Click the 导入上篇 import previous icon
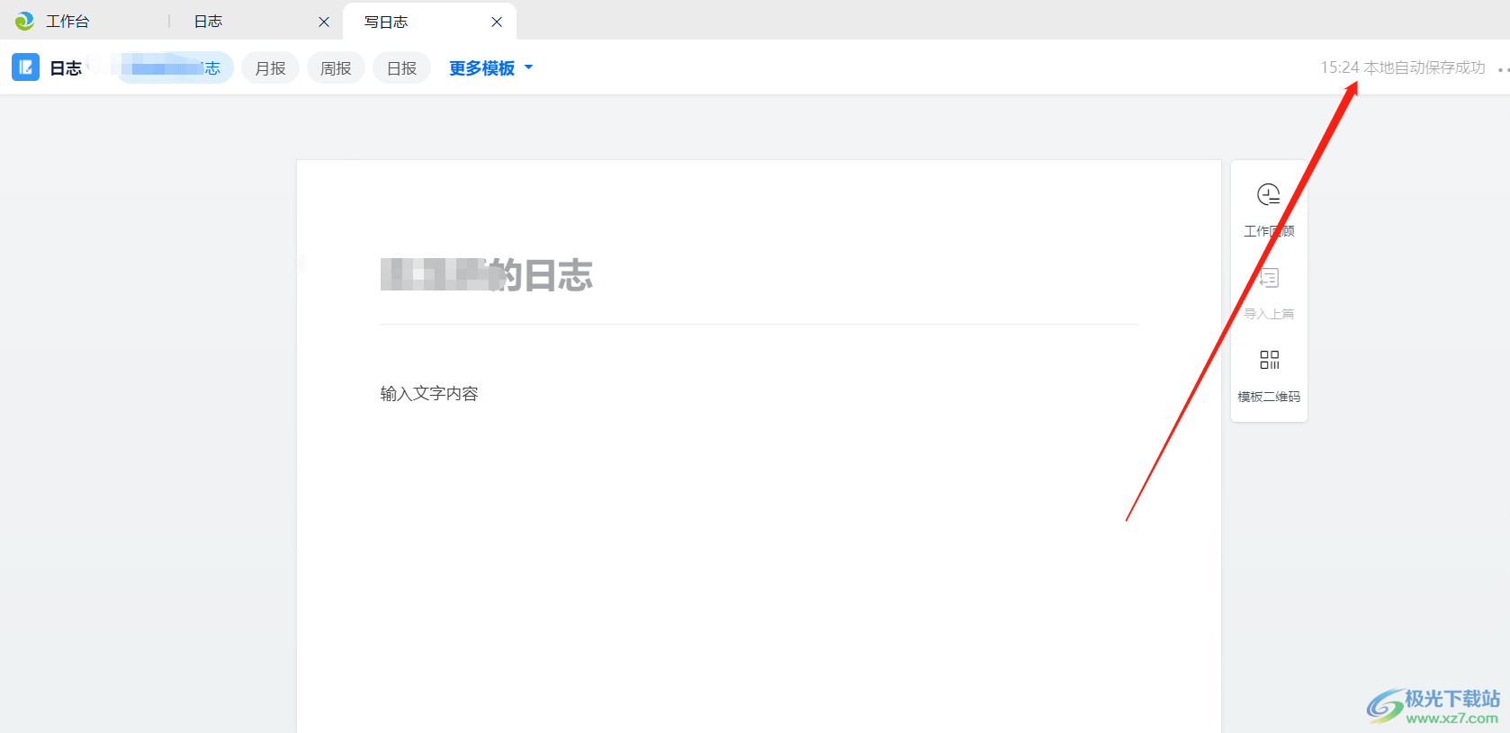This screenshot has height=733, width=1510. (1269, 278)
